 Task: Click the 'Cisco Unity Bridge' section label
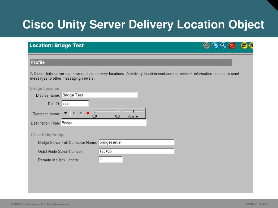point(48,135)
